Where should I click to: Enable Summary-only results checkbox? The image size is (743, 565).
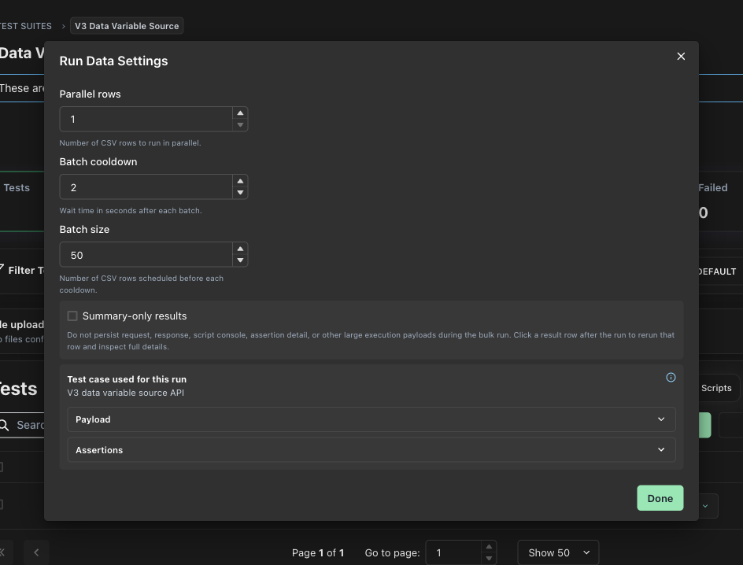[72, 316]
